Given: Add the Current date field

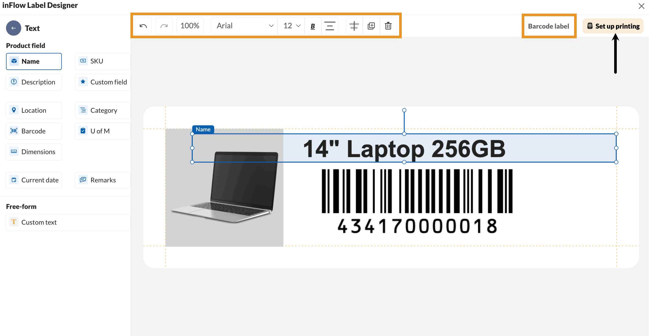Looking at the screenshot, I should (34, 180).
